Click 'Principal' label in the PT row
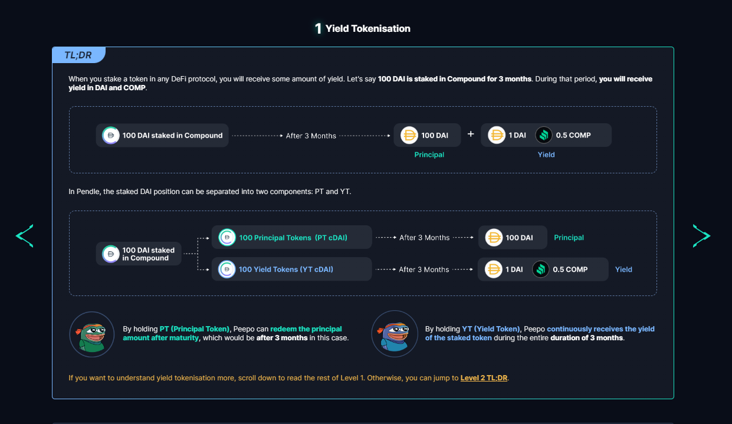732x424 pixels. point(569,238)
